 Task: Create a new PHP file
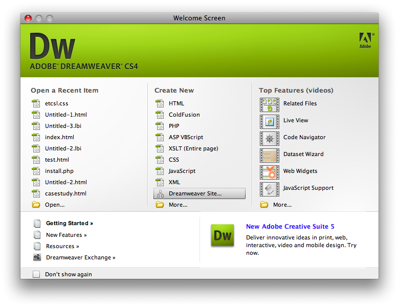[174, 126]
